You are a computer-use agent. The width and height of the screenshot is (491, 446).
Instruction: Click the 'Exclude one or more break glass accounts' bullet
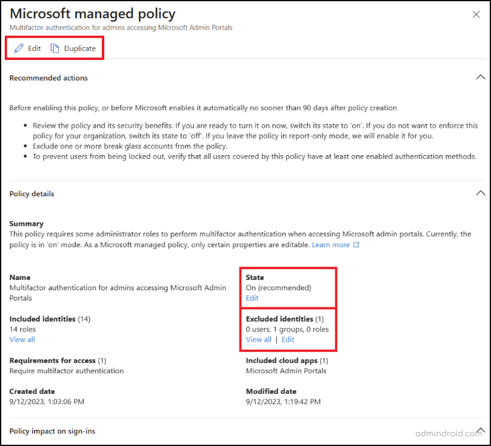pos(130,146)
